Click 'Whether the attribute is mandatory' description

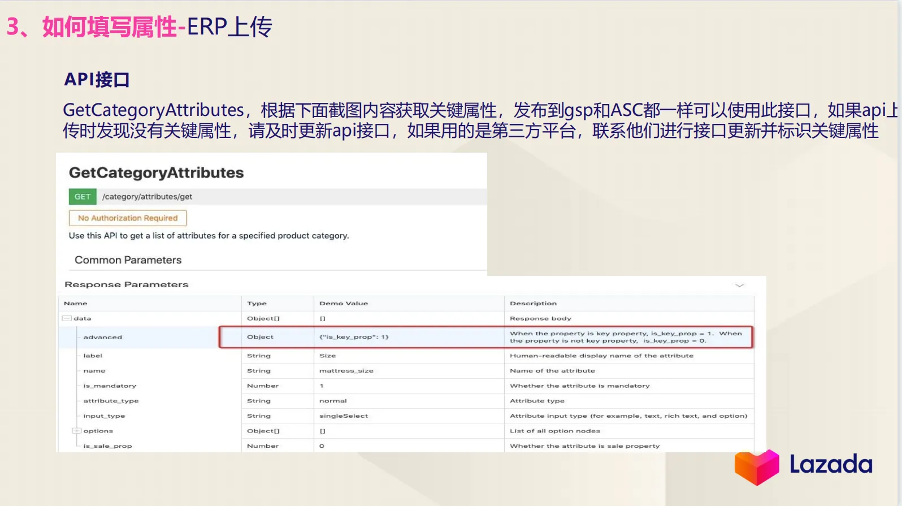point(580,386)
